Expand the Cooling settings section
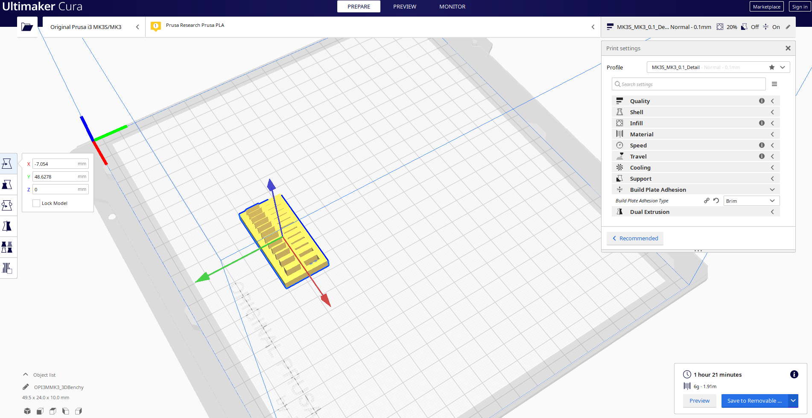Screen dimensions: 812x418 click(696, 167)
